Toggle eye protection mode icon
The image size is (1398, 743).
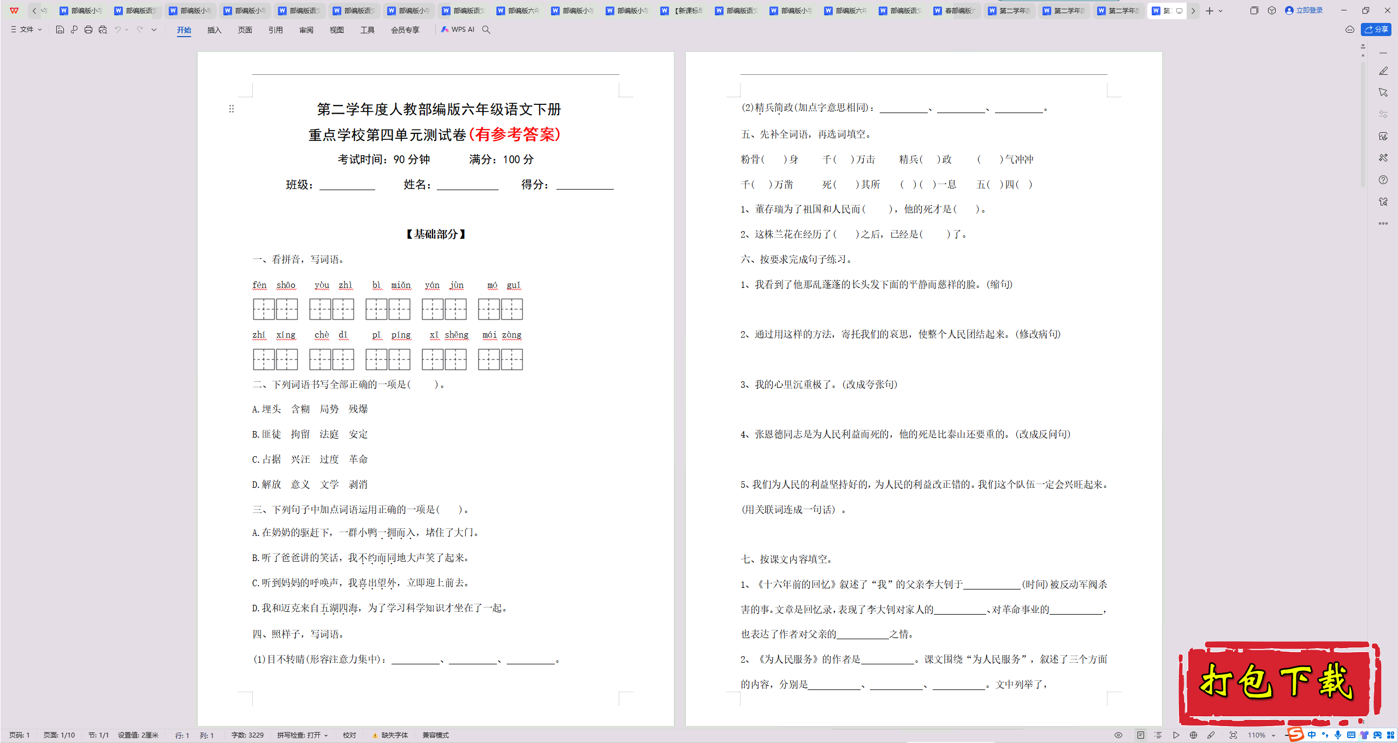tap(1118, 735)
